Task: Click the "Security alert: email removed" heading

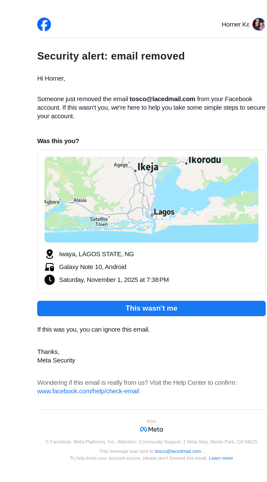Action: click(111, 56)
